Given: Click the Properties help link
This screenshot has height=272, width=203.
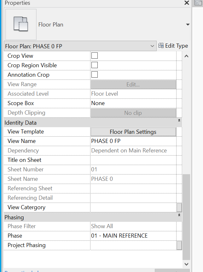Looking at the screenshot, I should click(19, 271).
